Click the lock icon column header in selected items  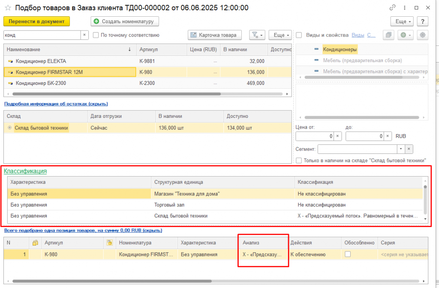[x=36, y=243]
